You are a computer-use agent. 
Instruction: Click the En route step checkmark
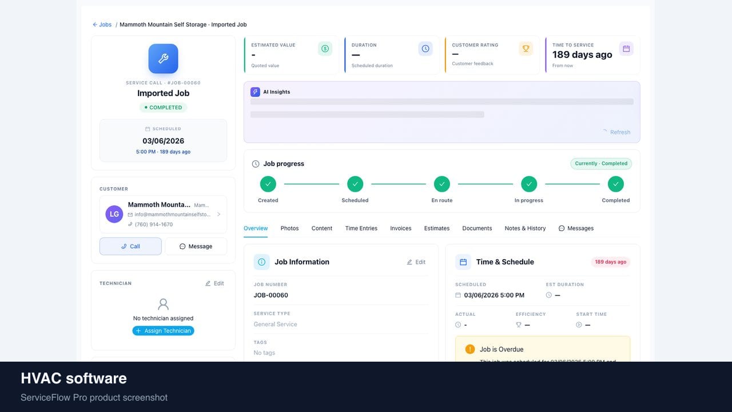(442, 184)
